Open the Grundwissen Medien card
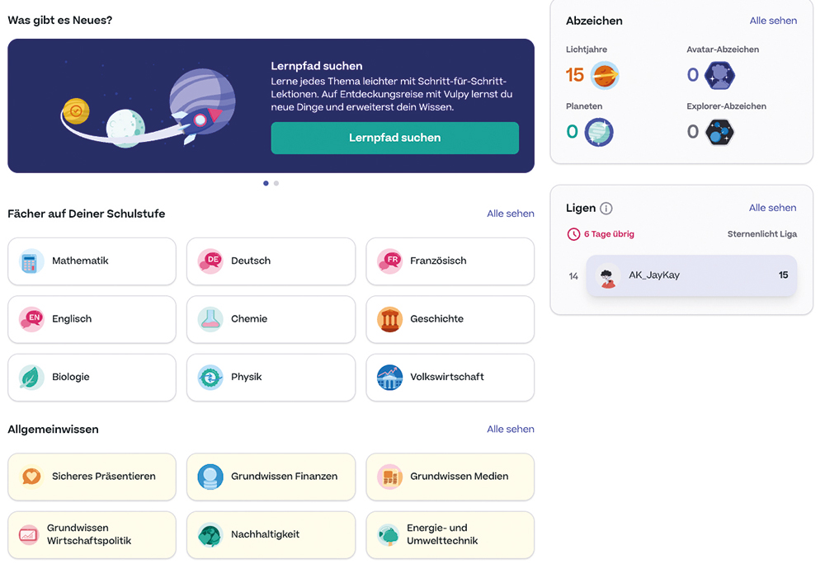825x564 pixels. [x=450, y=477]
